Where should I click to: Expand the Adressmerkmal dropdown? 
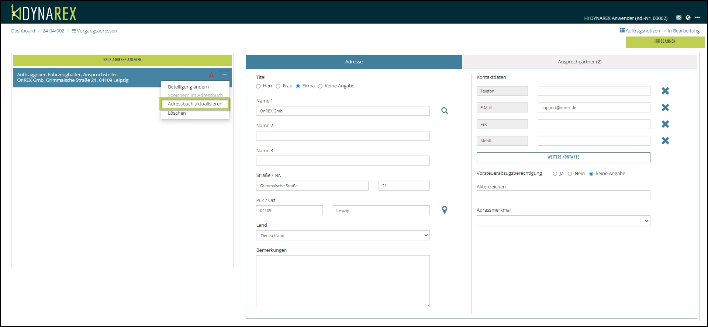click(563, 221)
